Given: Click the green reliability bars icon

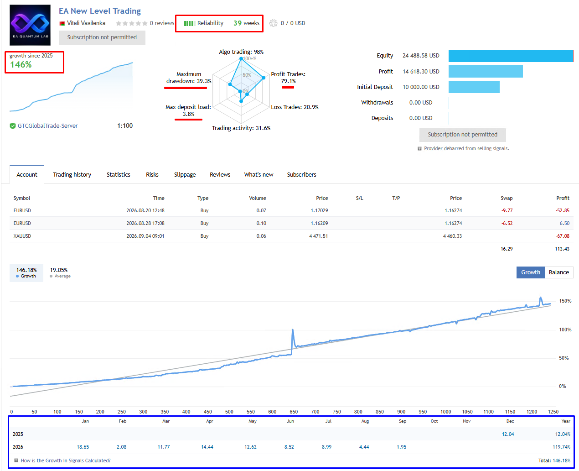Looking at the screenshot, I should (189, 23).
